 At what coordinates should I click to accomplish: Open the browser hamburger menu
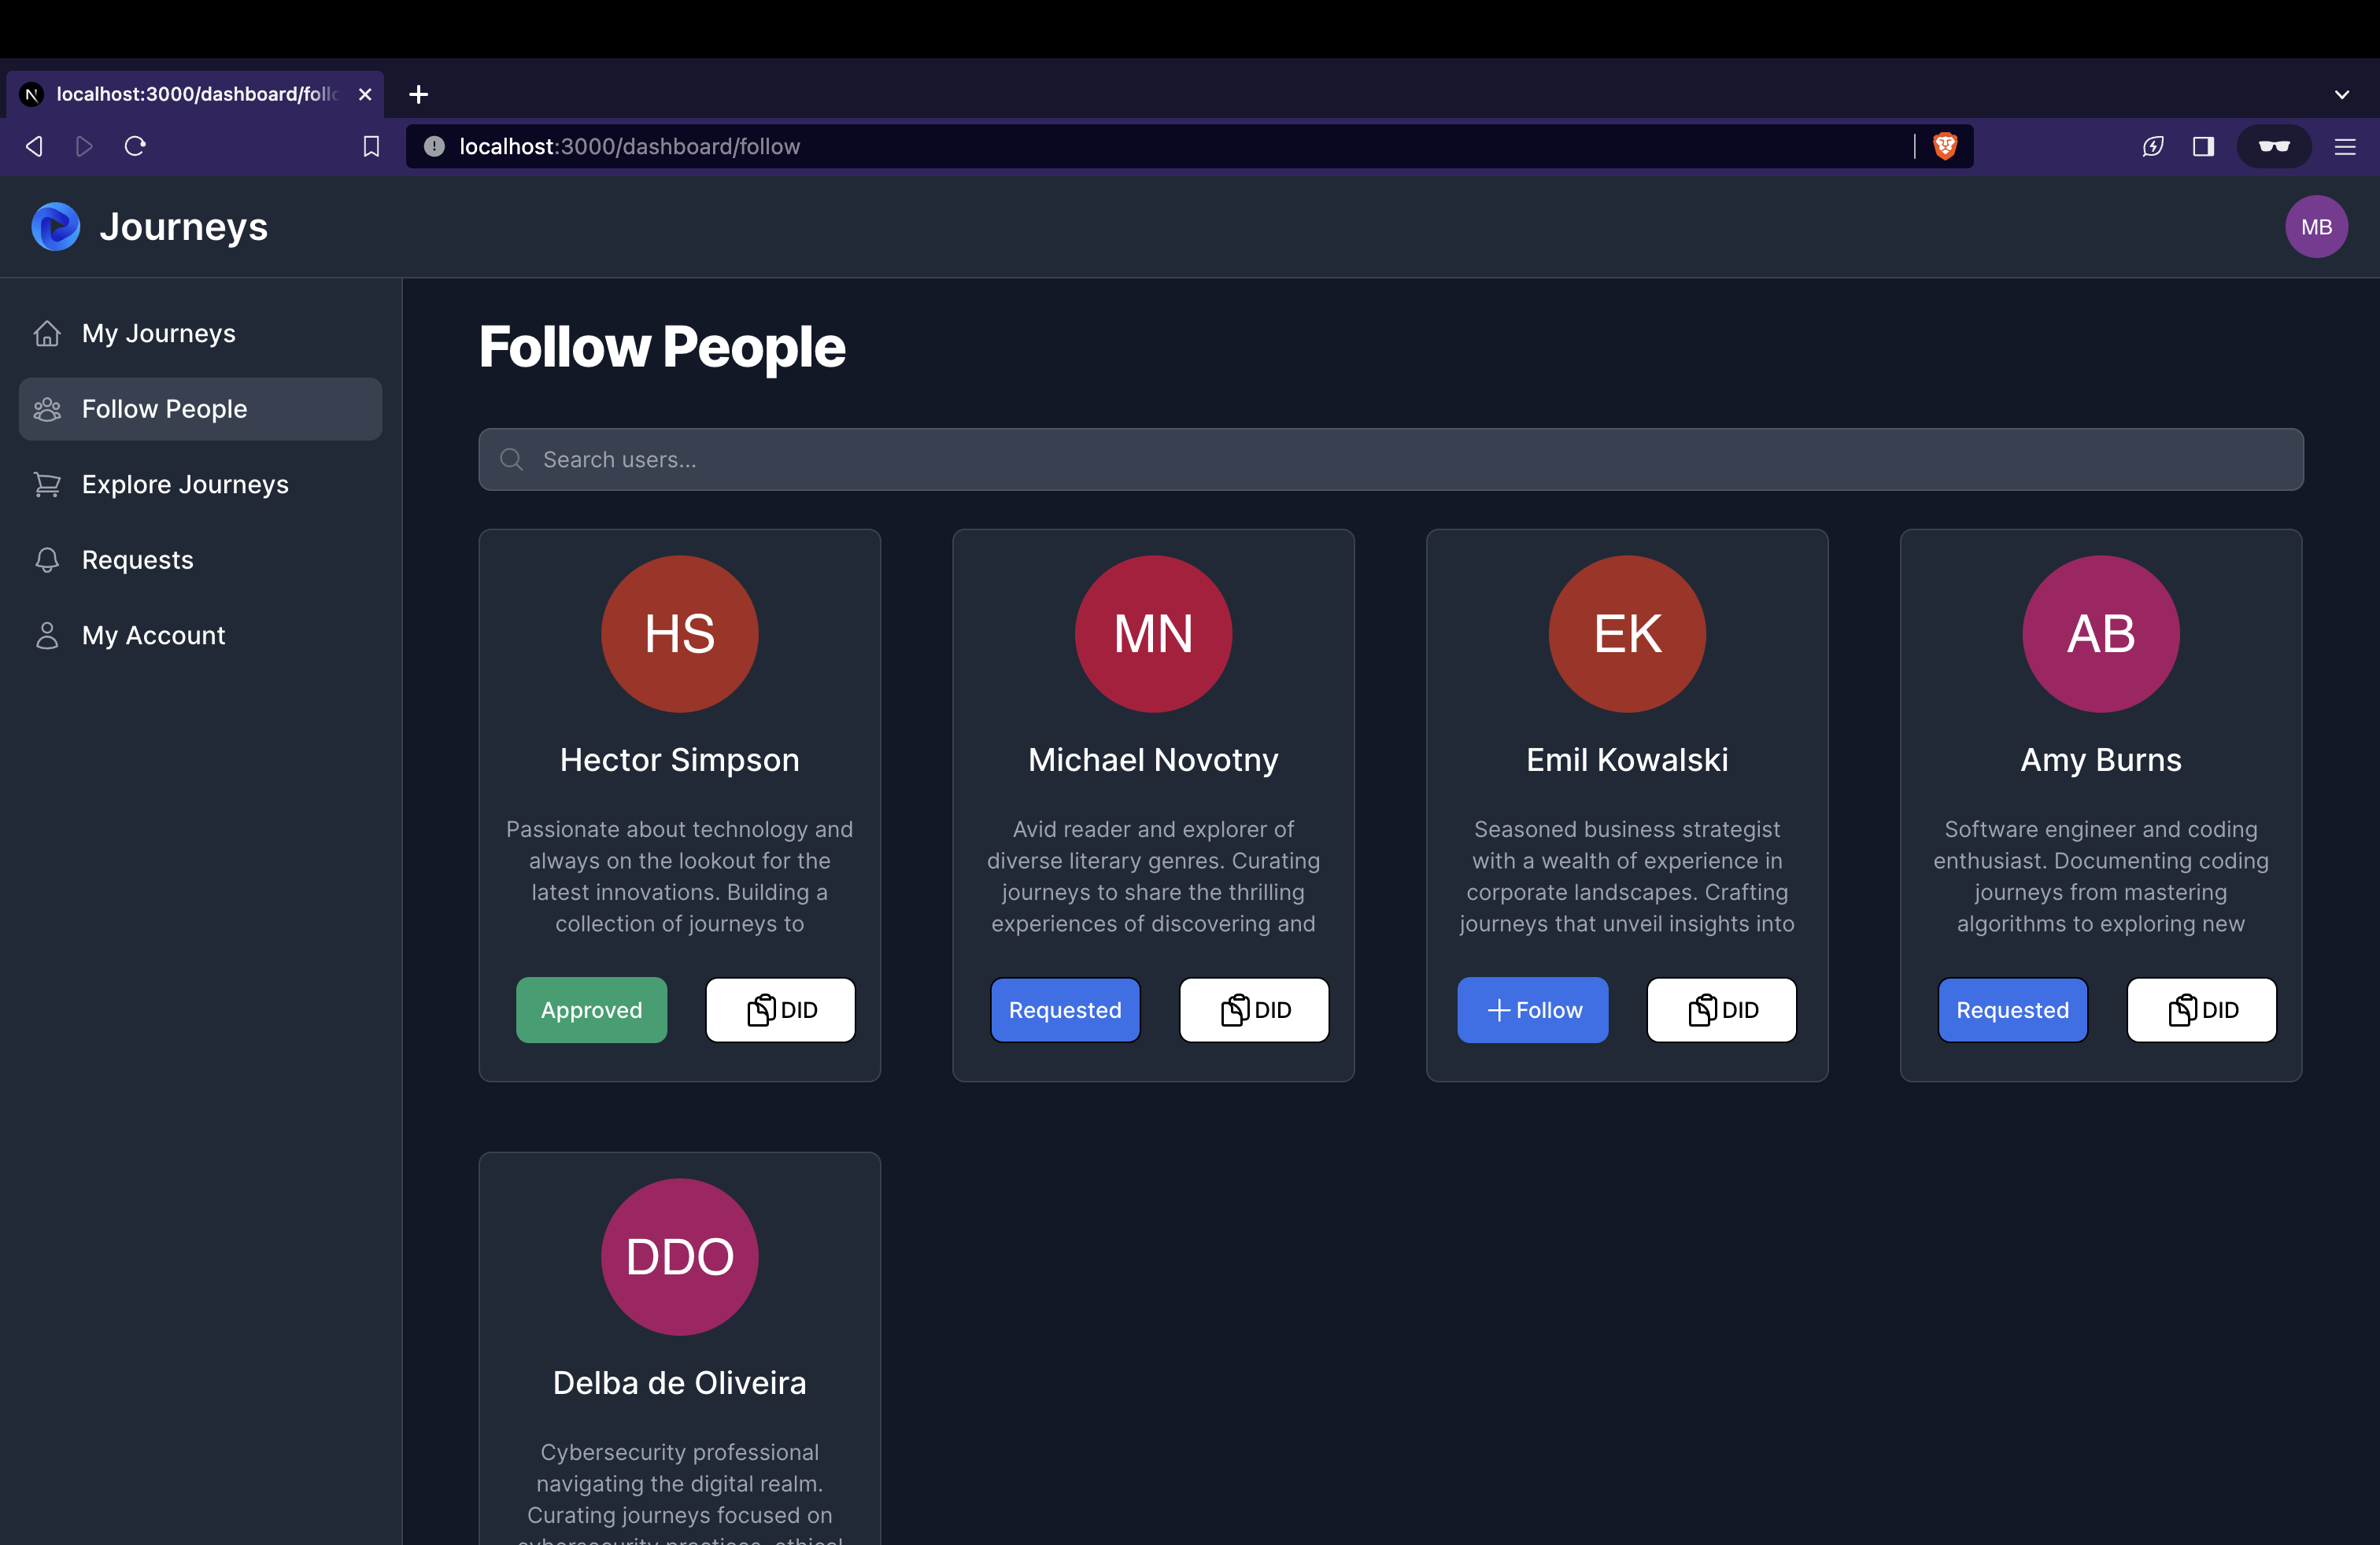2344,147
